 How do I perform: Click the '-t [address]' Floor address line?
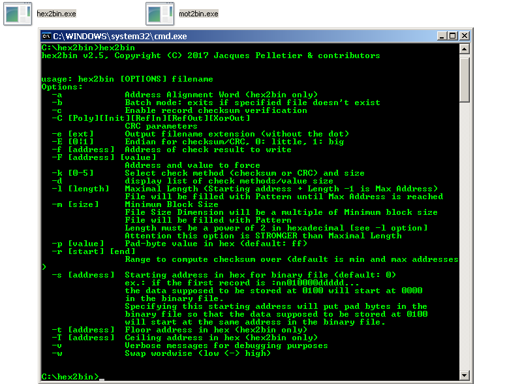[179, 330]
